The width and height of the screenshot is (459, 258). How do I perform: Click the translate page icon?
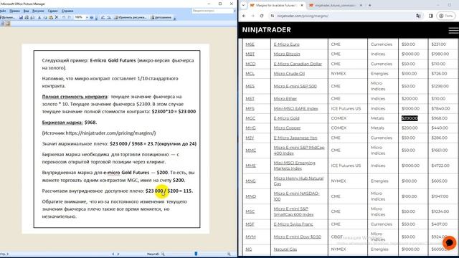418,16
